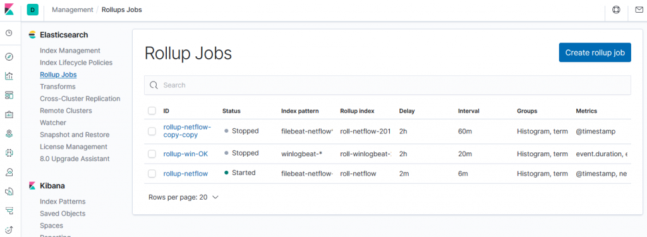Open the newsfeed mail icon
This screenshot has width=647, height=237.
pyautogui.click(x=639, y=10)
